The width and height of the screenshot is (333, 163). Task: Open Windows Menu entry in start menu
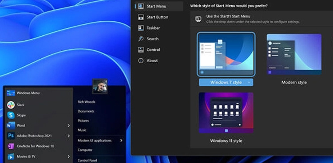(39, 93)
